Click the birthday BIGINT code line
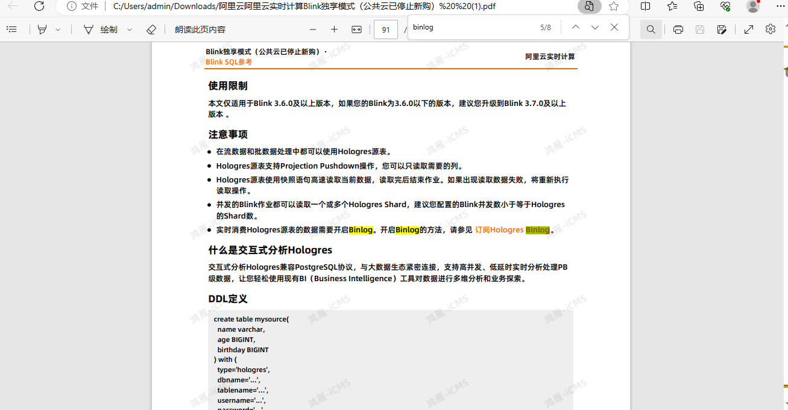788x410 pixels. 243,350
